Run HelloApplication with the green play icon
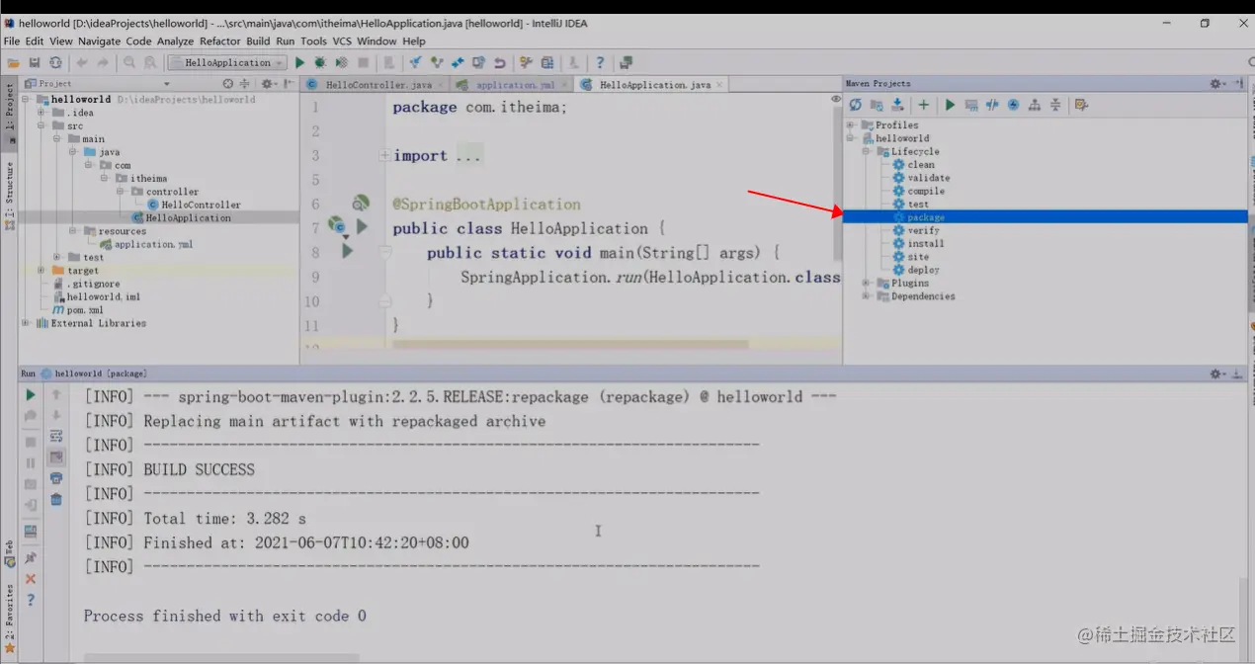Image resolution: width=1255 pixels, height=664 pixels. tap(299, 63)
